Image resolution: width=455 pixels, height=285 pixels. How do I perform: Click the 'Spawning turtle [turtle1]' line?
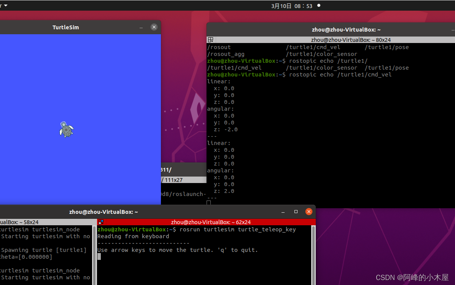pos(44,250)
